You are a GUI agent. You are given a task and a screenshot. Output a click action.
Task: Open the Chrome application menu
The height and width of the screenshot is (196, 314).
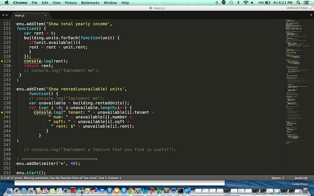(20, 3)
